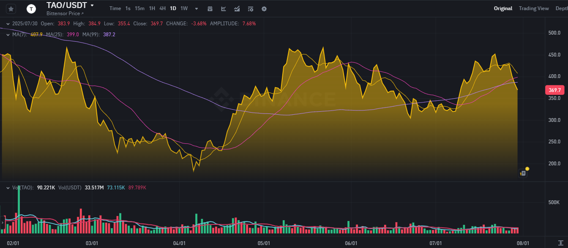Click the 03/01 date axis label
568x248 pixels.
click(x=92, y=243)
